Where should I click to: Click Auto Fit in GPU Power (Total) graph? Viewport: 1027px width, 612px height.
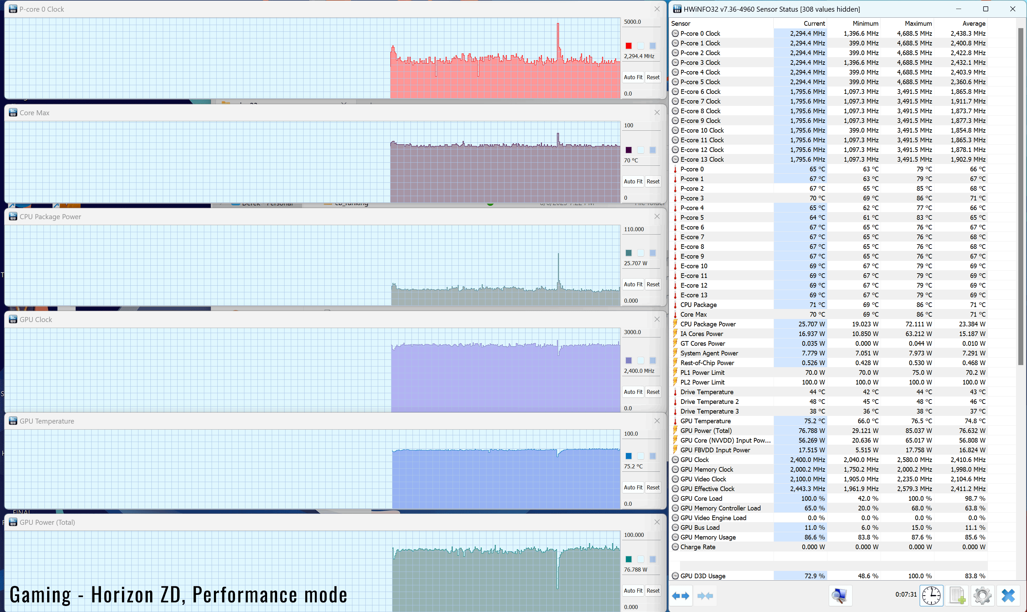(633, 591)
